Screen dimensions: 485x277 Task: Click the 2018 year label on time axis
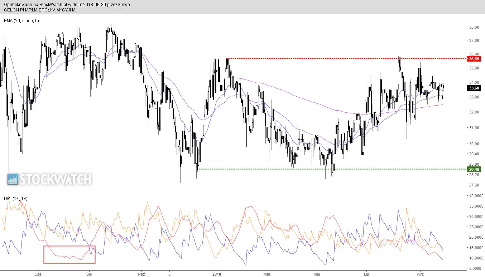pos(217,274)
